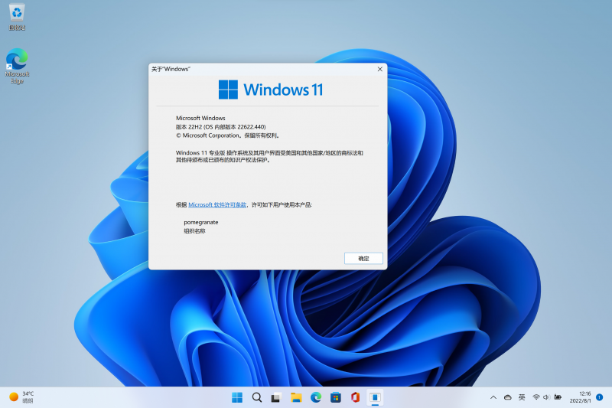Click the Windows 11 logo in the About dialog
The height and width of the screenshot is (408, 612).
click(271, 90)
